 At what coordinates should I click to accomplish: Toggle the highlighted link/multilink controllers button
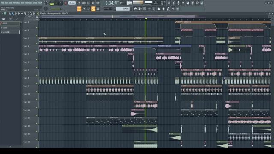93,9
